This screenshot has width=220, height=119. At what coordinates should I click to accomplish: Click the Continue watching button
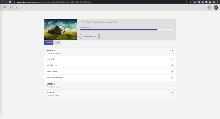tap(90, 37)
